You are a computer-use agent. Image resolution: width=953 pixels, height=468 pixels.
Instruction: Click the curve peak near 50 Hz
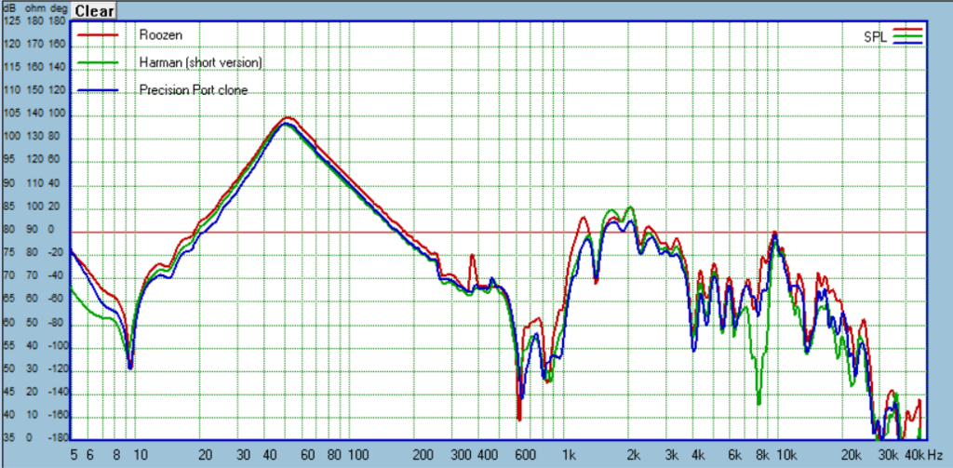coord(287,118)
